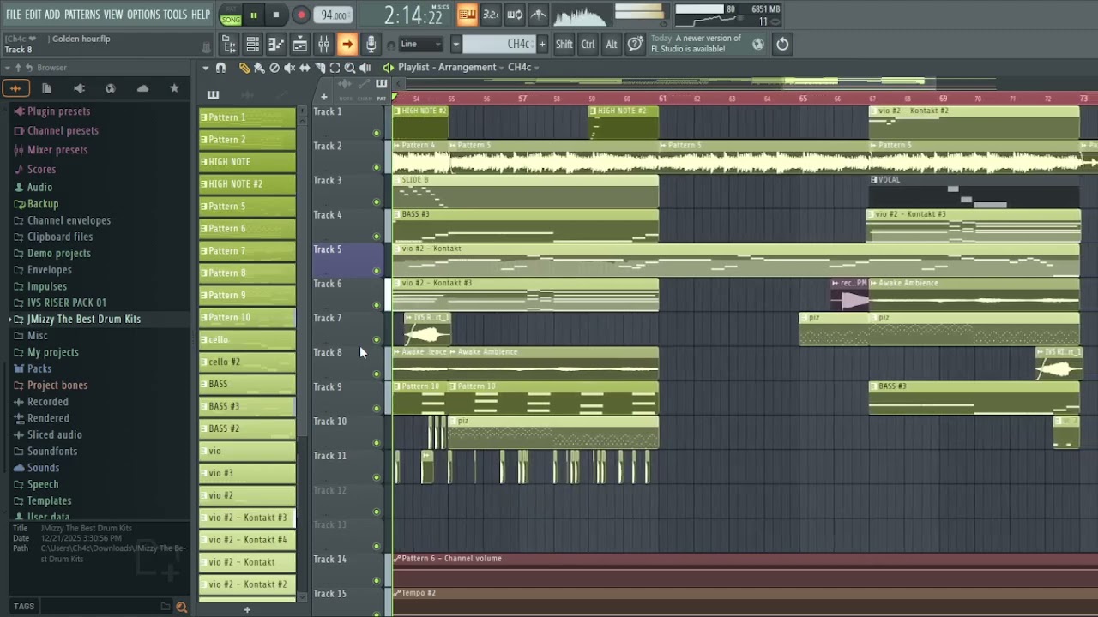The height and width of the screenshot is (617, 1098).
Task: Click the circular restart/refresh icon
Action: [782, 45]
